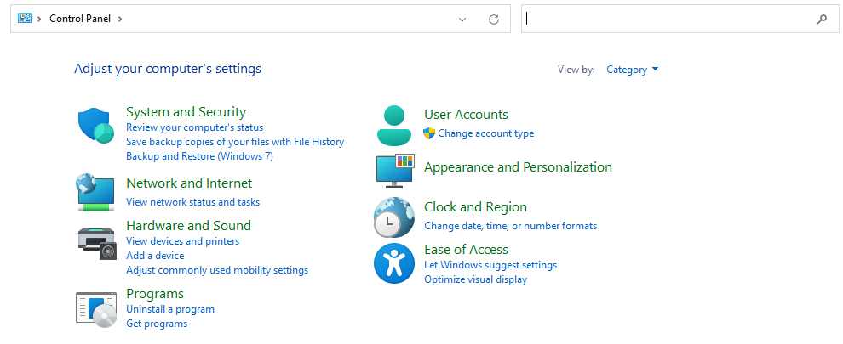Click the Clock and Region globe icon
Screen dimensions: 843x344
click(x=393, y=217)
